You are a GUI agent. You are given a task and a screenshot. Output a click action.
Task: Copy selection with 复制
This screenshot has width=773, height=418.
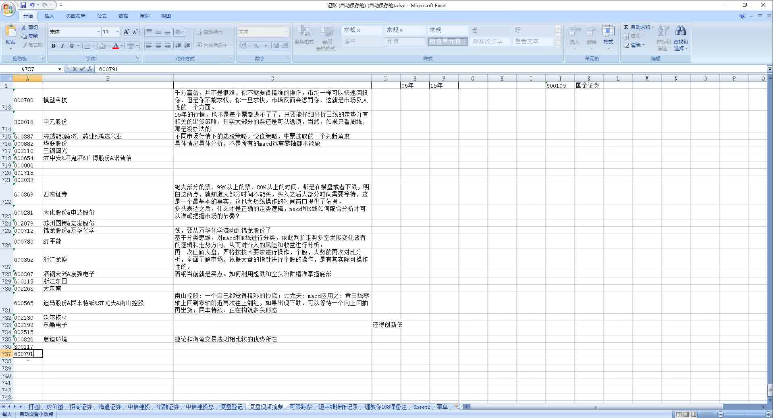point(30,36)
